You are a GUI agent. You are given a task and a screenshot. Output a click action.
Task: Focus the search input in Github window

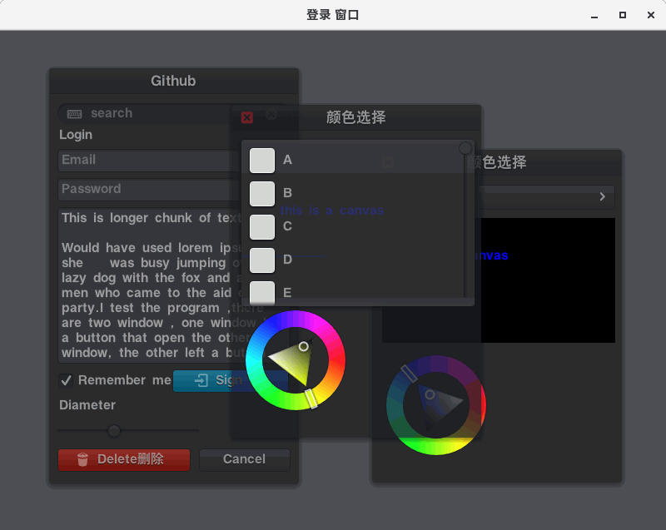pyautogui.click(x=173, y=113)
